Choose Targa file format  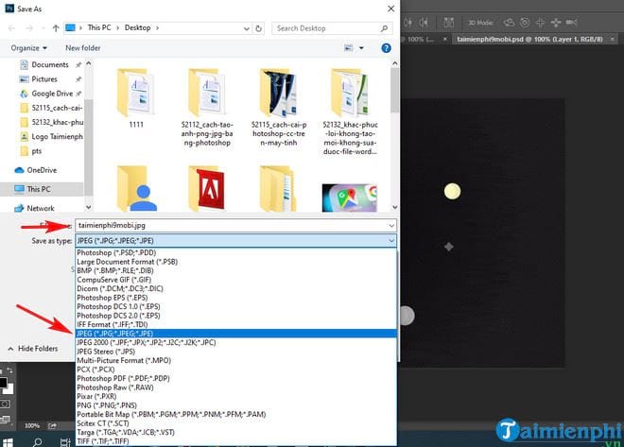[x=236, y=432]
